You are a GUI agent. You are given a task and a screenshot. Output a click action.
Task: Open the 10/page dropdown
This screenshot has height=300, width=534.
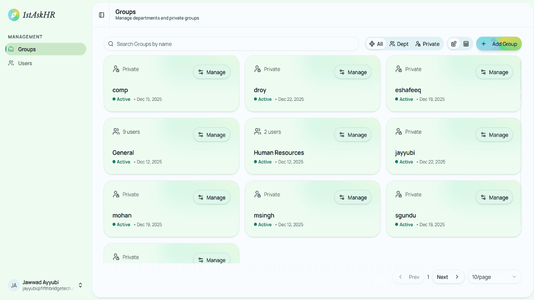494,277
